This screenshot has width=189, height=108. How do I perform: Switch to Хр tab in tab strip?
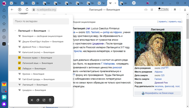point(90,3)
